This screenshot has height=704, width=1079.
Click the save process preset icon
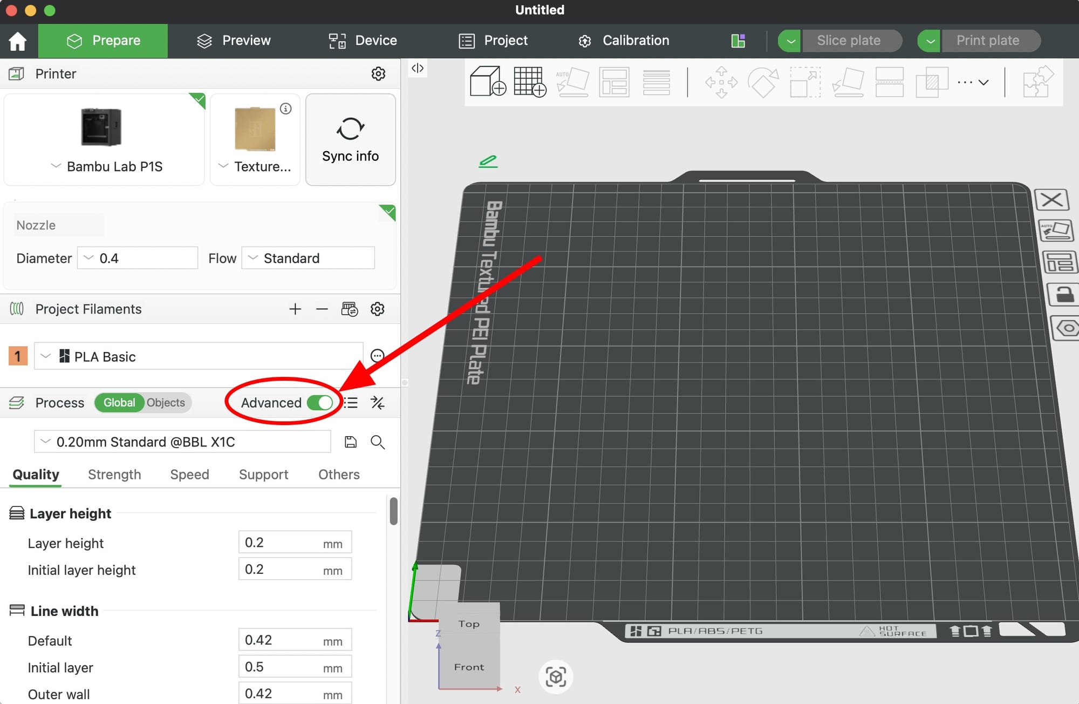coord(351,442)
